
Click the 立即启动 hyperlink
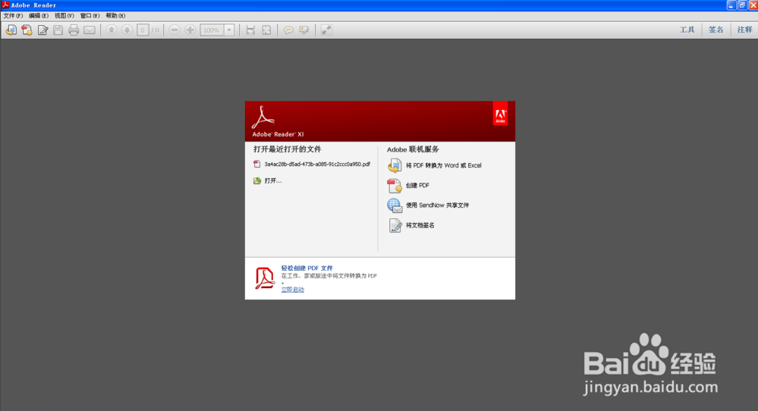click(292, 290)
